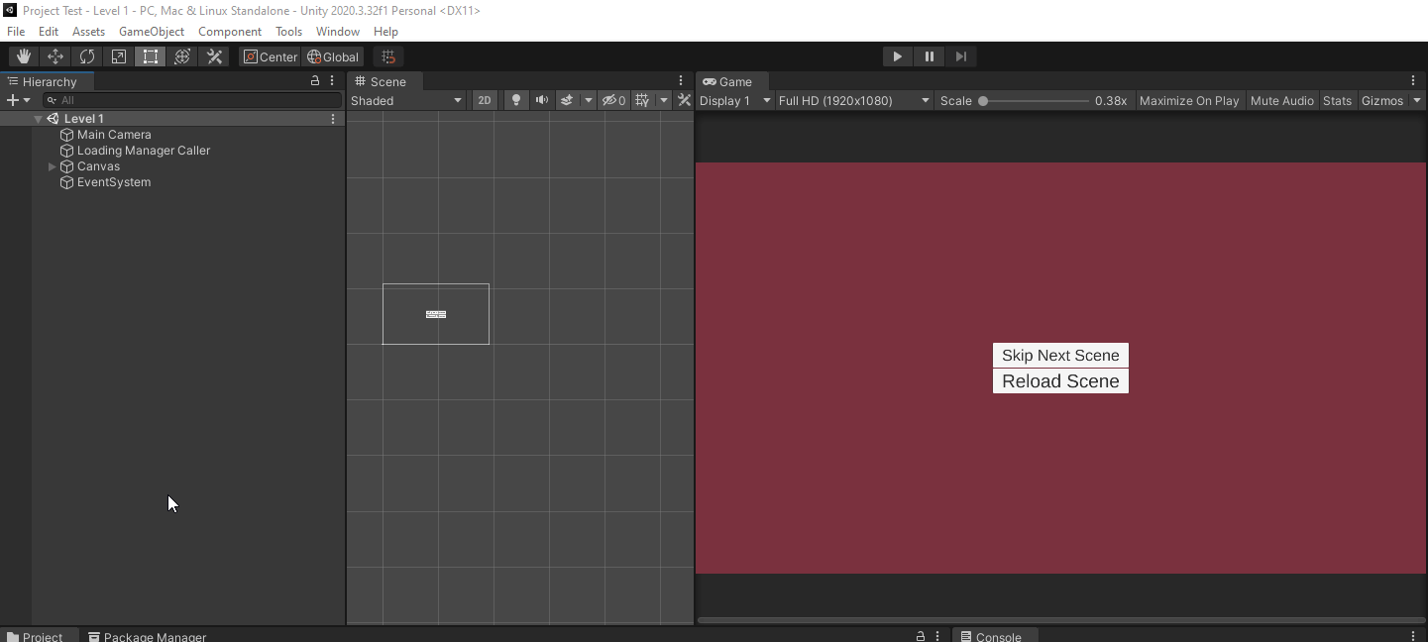Open the custom editor tools wrench icon
Image resolution: width=1428 pixels, height=642 pixels.
[x=214, y=55]
